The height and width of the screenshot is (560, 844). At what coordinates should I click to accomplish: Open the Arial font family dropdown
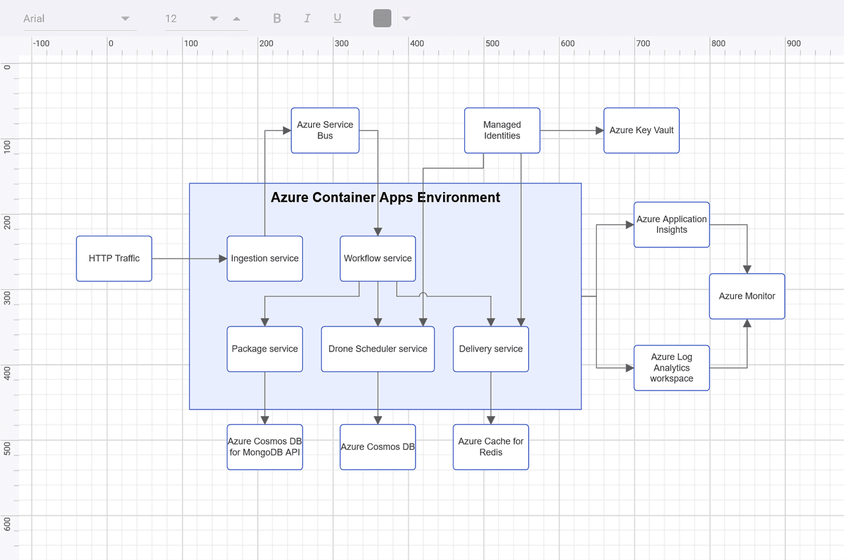(x=125, y=18)
